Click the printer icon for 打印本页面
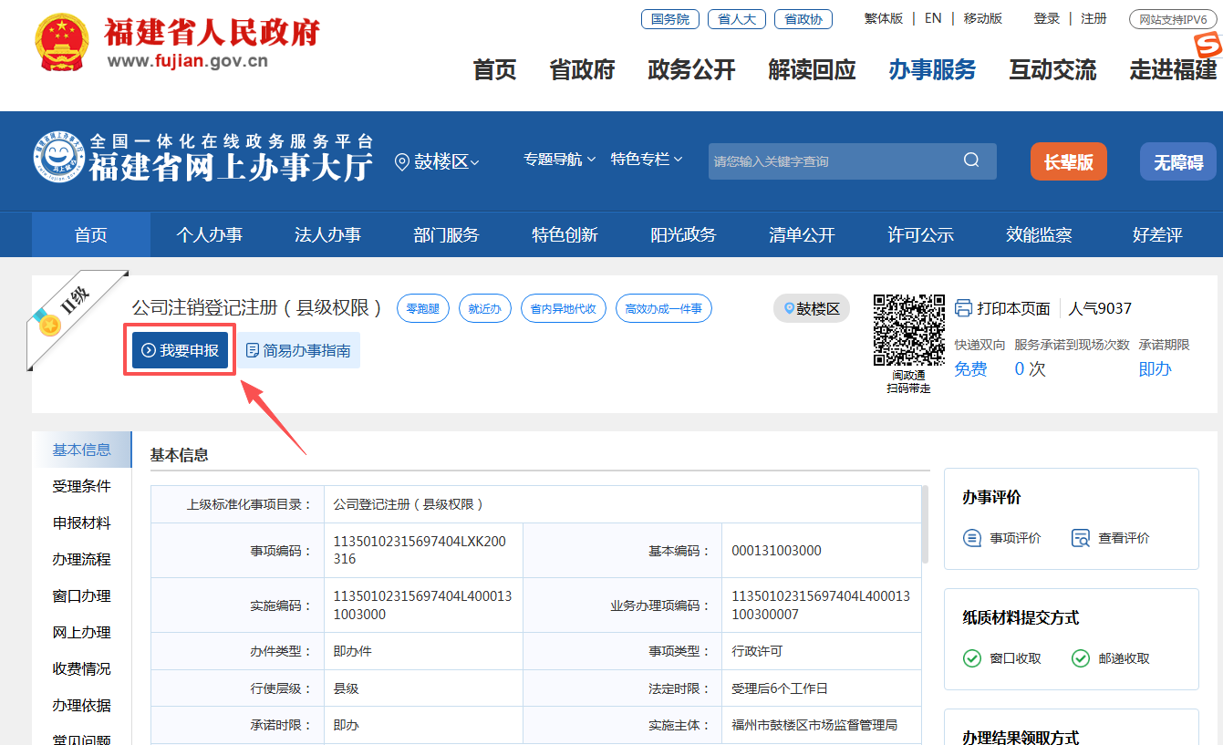The image size is (1223, 745). [963, 308]
